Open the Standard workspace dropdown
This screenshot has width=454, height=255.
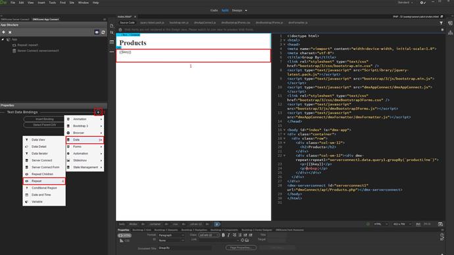pos(405,3)
